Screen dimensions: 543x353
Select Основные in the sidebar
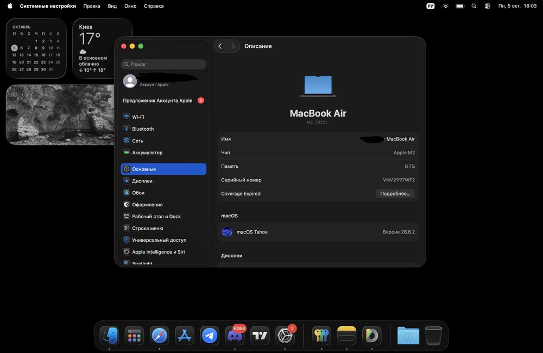point(163,169)
